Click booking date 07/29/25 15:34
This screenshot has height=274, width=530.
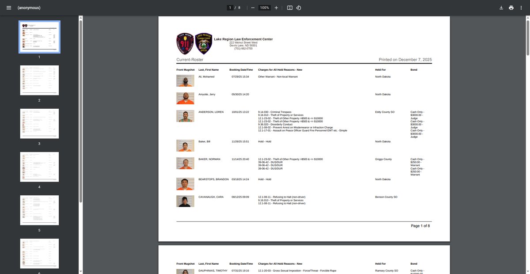click(240, 76)
